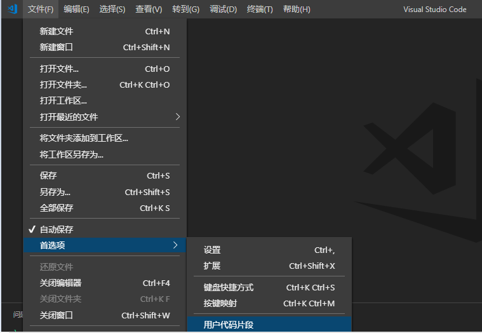Screen dimensions: 482x333
Task: Open 设置 in the preferences submenu
Action: (x=269, y=250)
